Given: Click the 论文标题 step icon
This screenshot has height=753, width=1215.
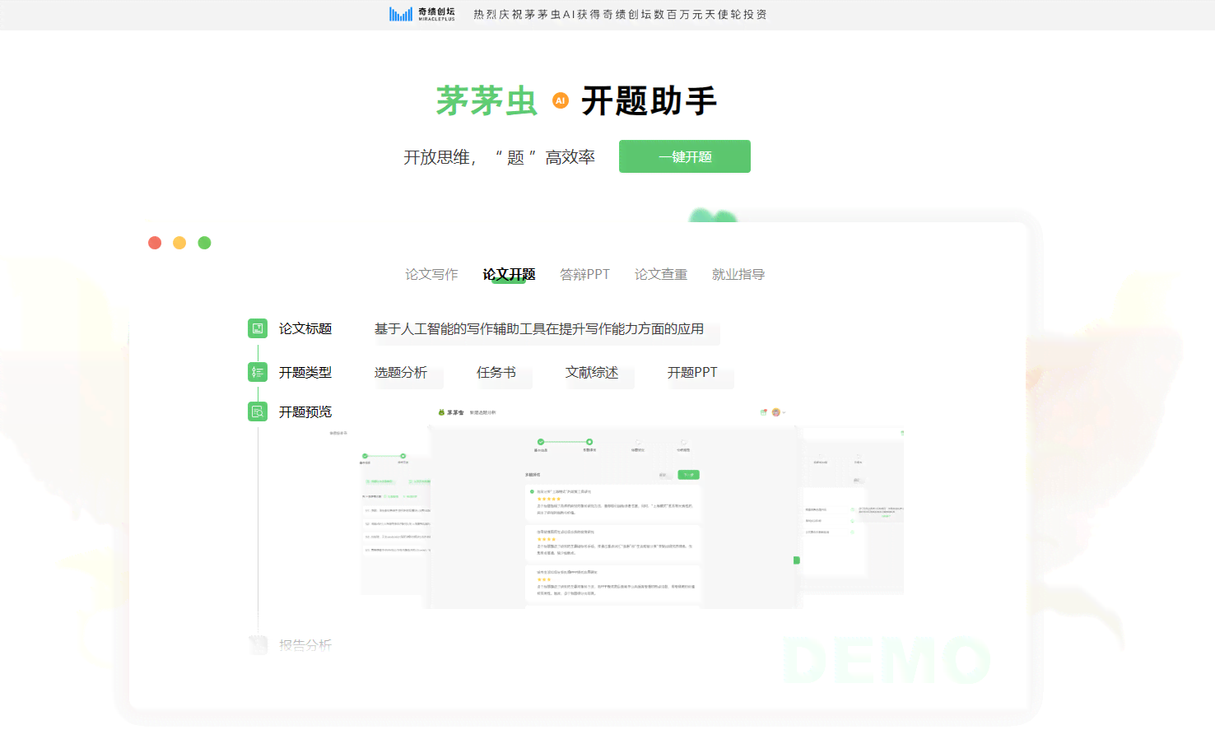Looking at the screenshot, I should tap(258, 328).
